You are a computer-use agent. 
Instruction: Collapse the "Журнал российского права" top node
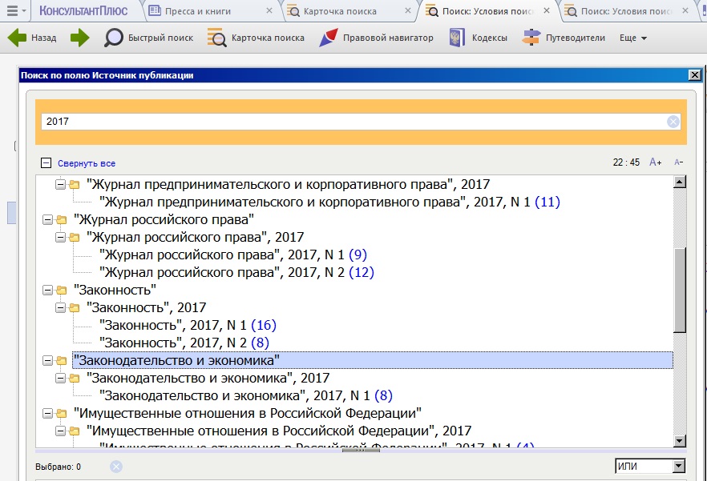coord(47,219)
